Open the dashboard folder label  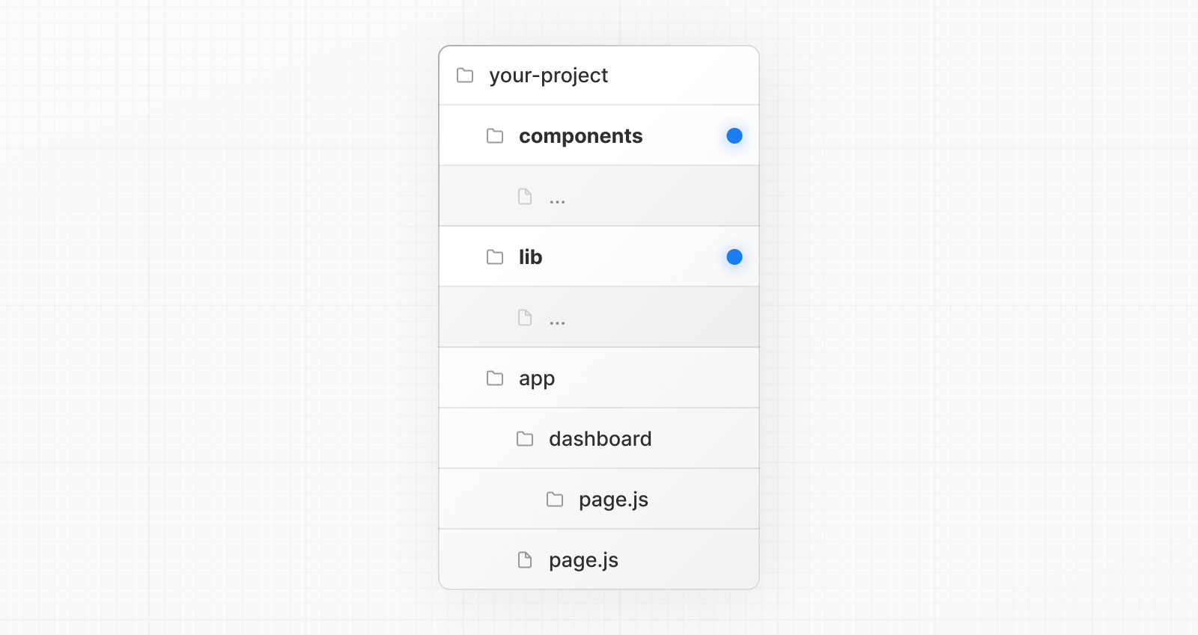600,439
